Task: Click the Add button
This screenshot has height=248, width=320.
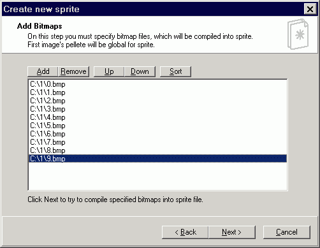Action: [x=43, y=71]
